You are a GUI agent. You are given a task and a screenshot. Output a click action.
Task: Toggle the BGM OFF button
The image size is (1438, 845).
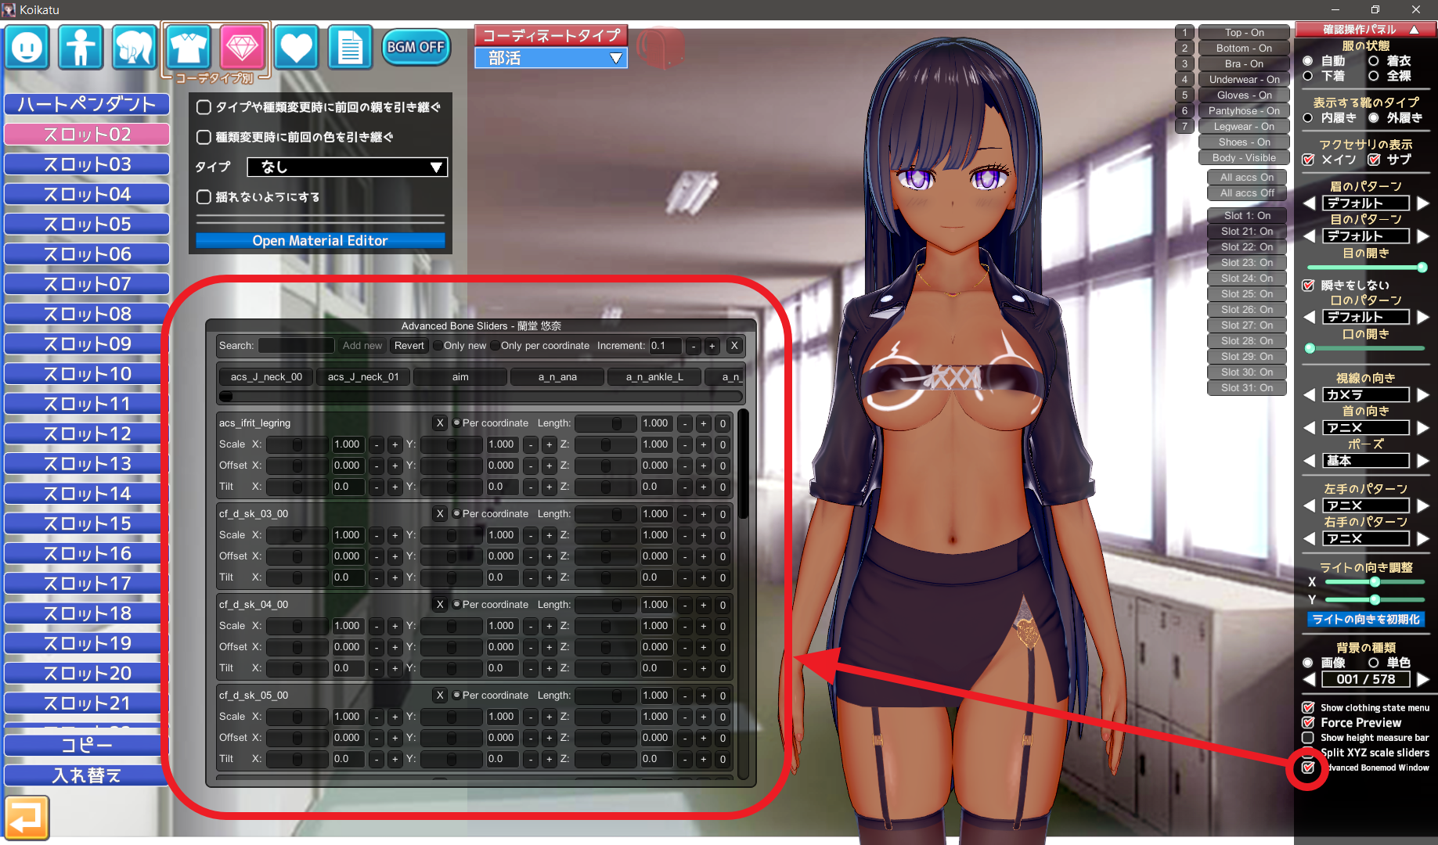tap(416, 48)
